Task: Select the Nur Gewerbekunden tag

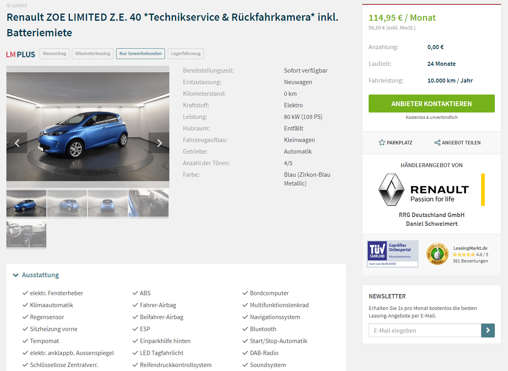Action: (141, 53)
